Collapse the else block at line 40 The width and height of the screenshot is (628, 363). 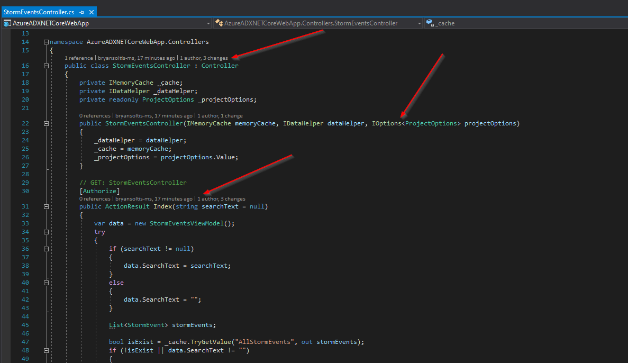(x=47, y=282)
